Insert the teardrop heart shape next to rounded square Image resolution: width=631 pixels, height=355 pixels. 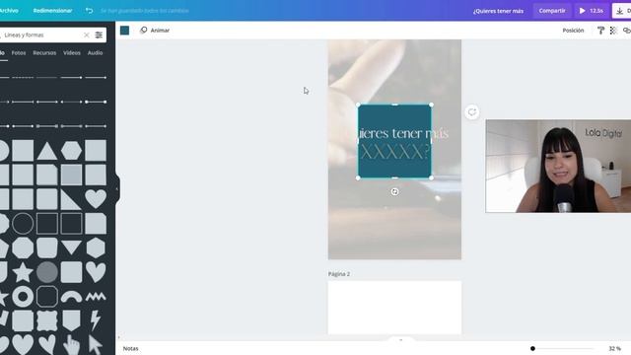pyautogui.click(x=96, y=272)
